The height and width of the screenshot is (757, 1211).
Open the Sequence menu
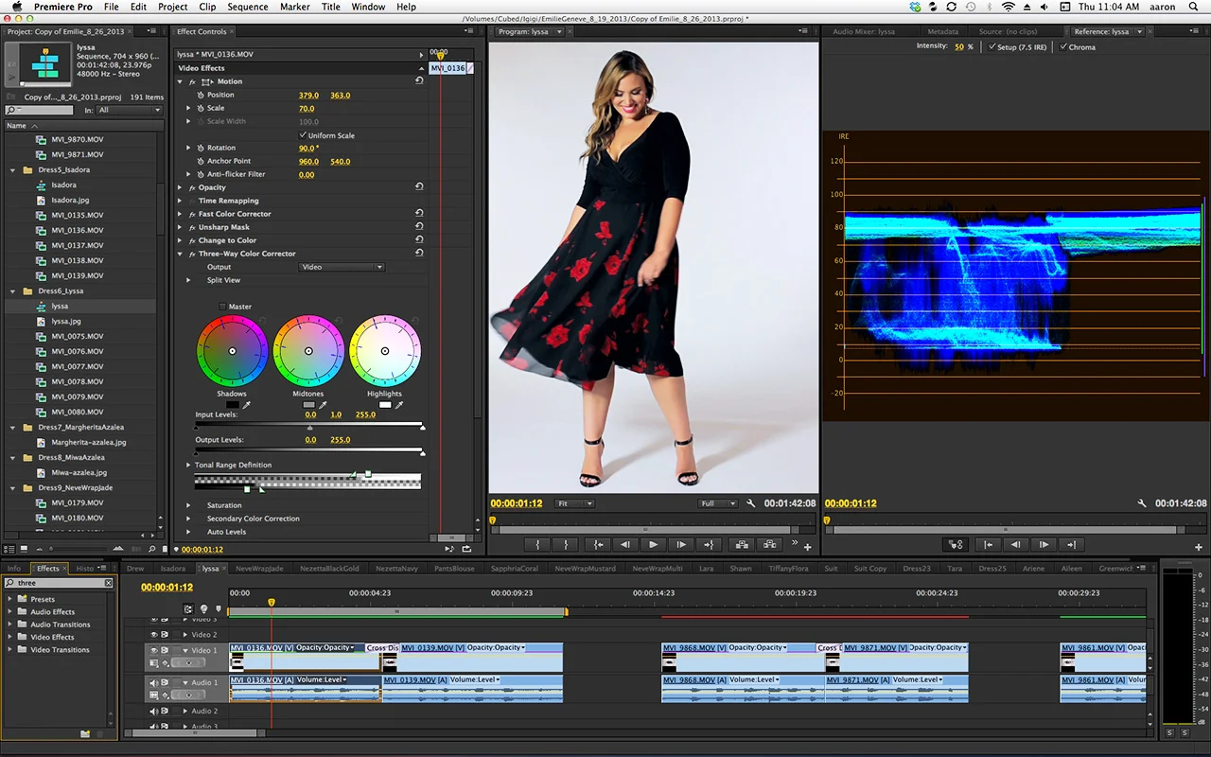248,7
